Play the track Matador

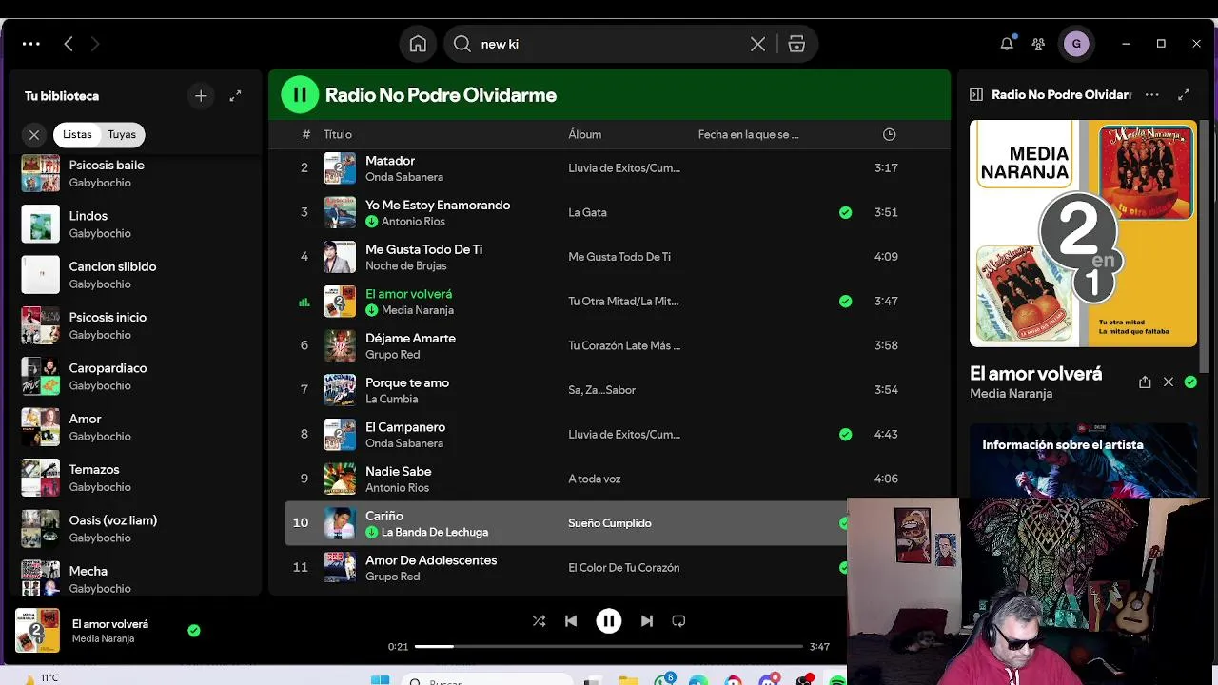point(390,161)
